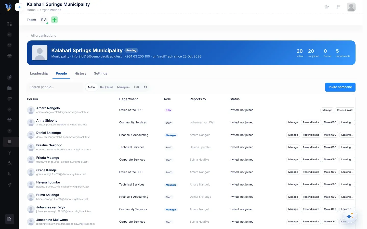This screenshot has width=367, height=229.
Task: Click the Invite someone button
Action: coord(340,87)
